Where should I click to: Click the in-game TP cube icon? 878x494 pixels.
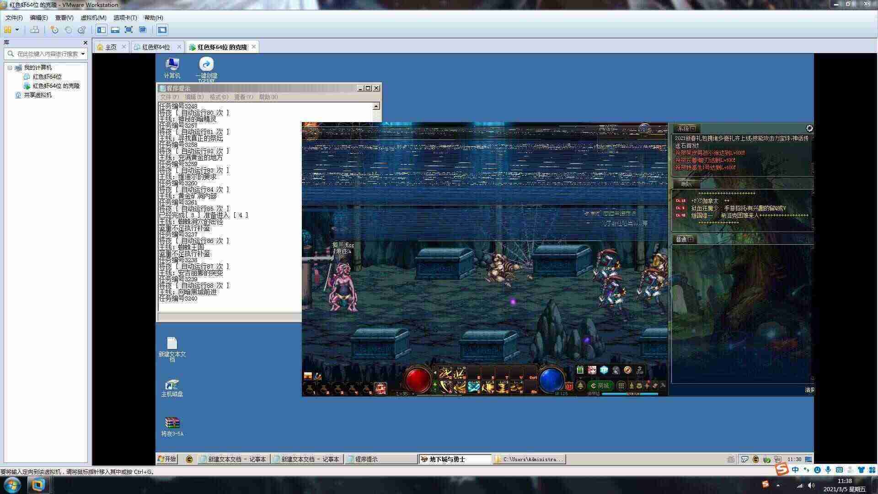coord(604,370)
